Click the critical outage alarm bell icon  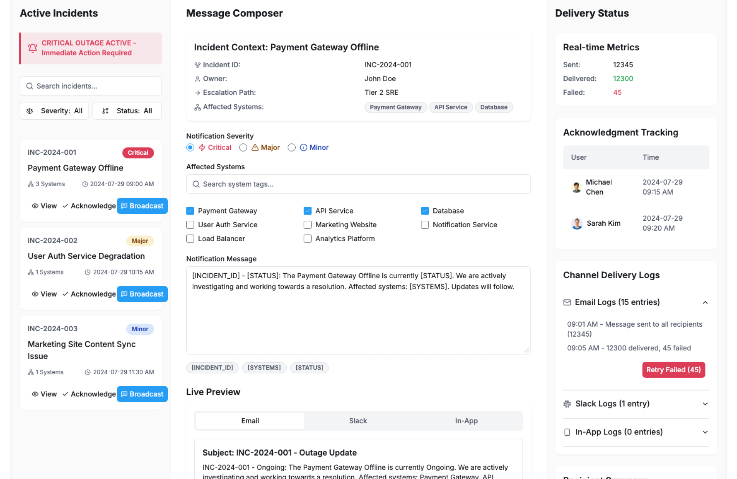[33, 48]
